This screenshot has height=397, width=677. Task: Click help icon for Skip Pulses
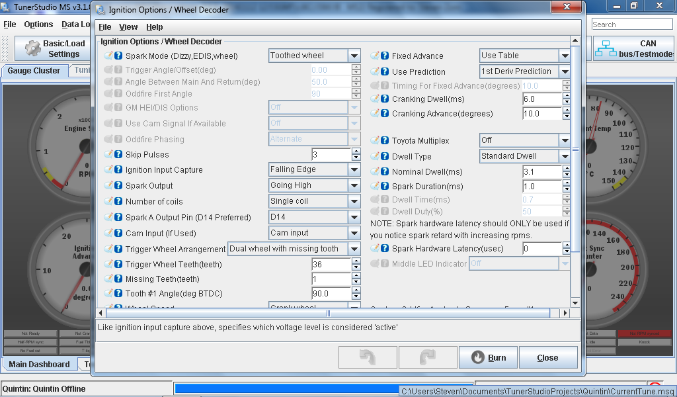click(x=118, y=154)
